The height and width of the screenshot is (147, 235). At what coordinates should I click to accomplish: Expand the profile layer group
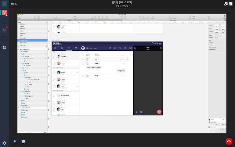pyautogui.click(x=21, y=68)
